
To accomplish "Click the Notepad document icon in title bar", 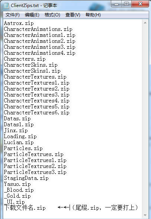I will pos(6,6).
